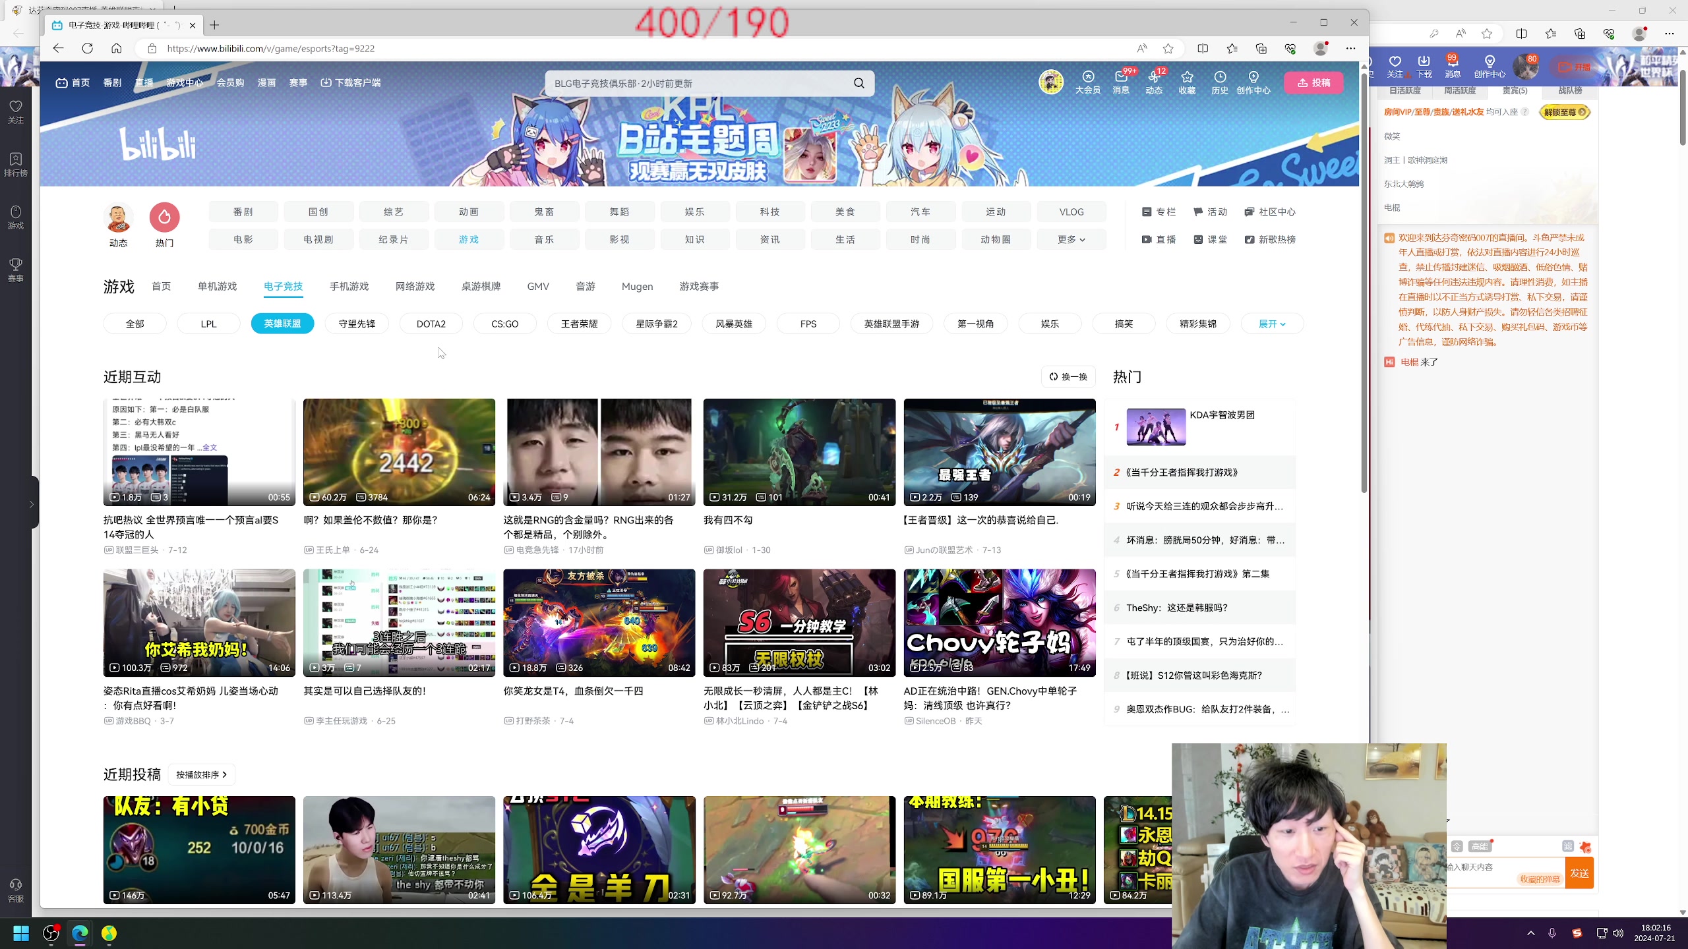Image resolution: width=1688 pixels, height=949 pixels.
Task: Select the 英雄联盟 tag filter
Action: click(282, 324)
